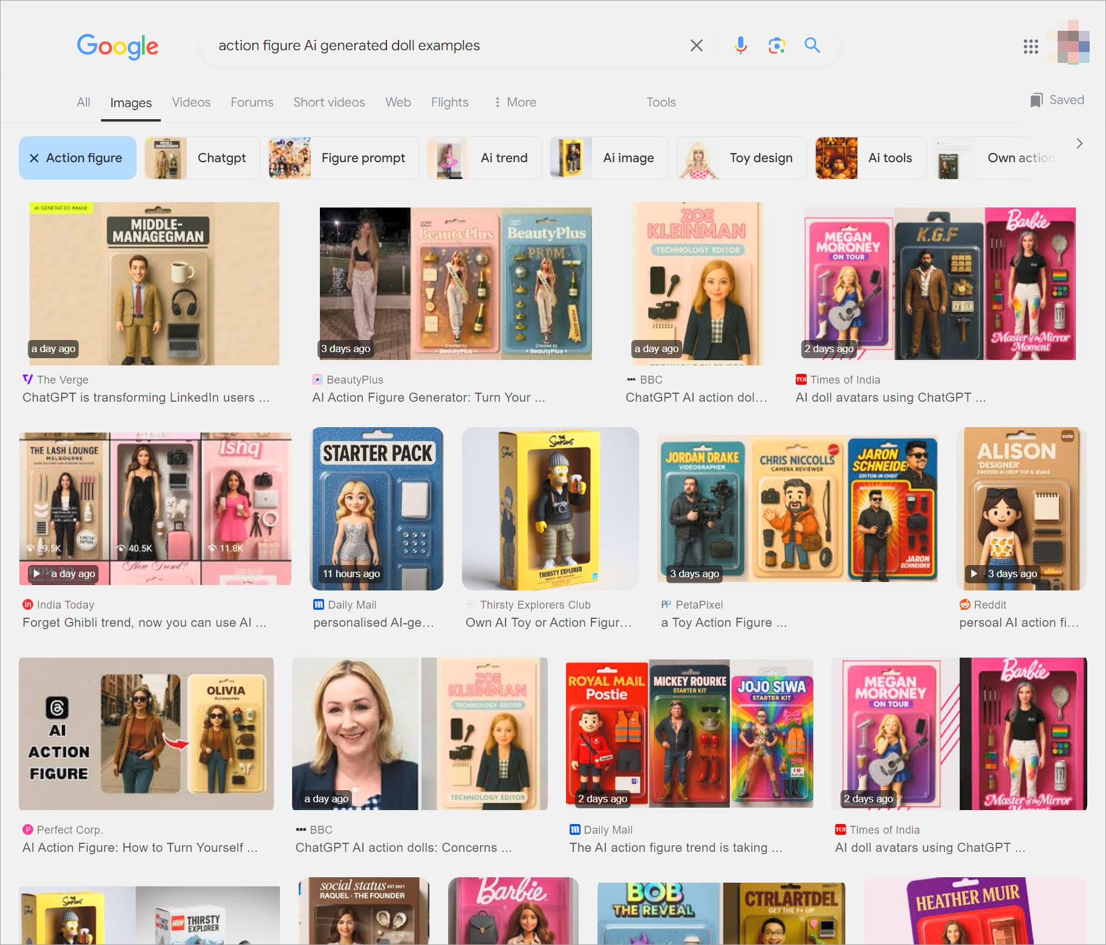This screenshot has height=945, width=1106.
Task: Clear the search query with the X icon
Action: [697, 45]
